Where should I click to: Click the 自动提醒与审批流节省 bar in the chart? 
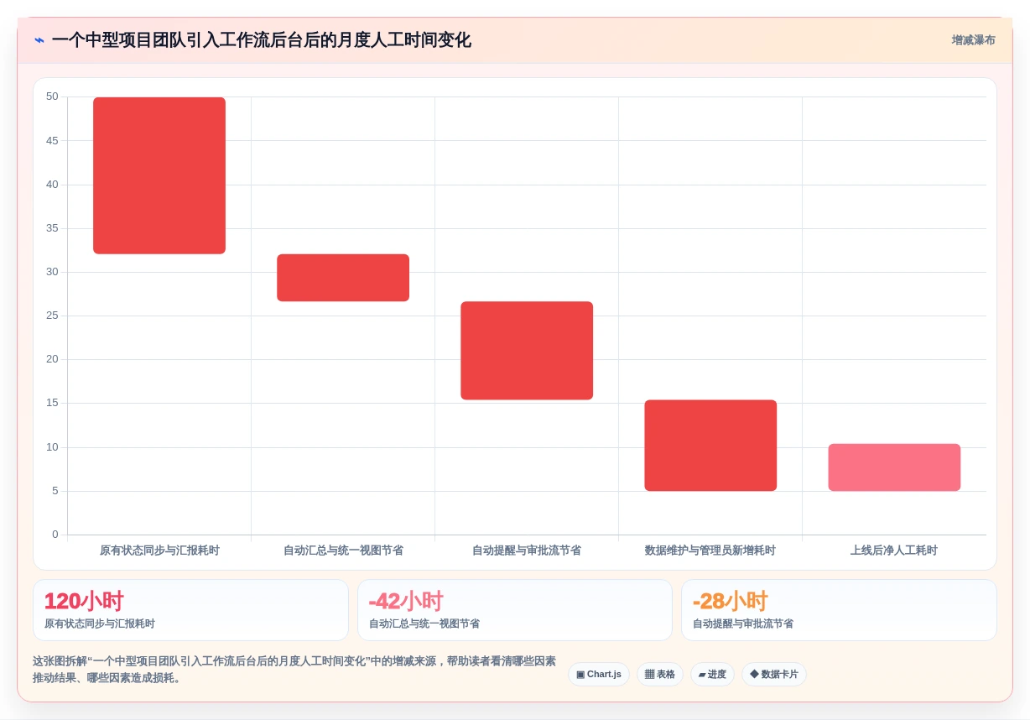coord(527,351)
